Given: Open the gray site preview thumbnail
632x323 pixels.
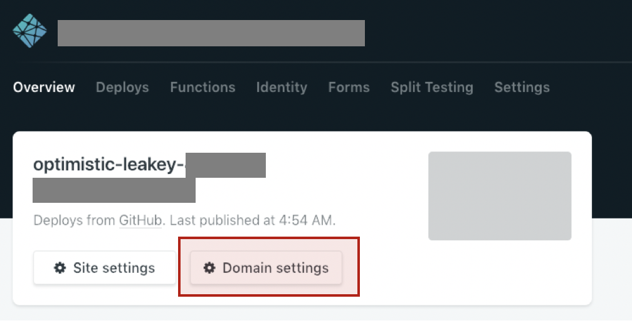Looking at the screenshot, I should (500, 196).
